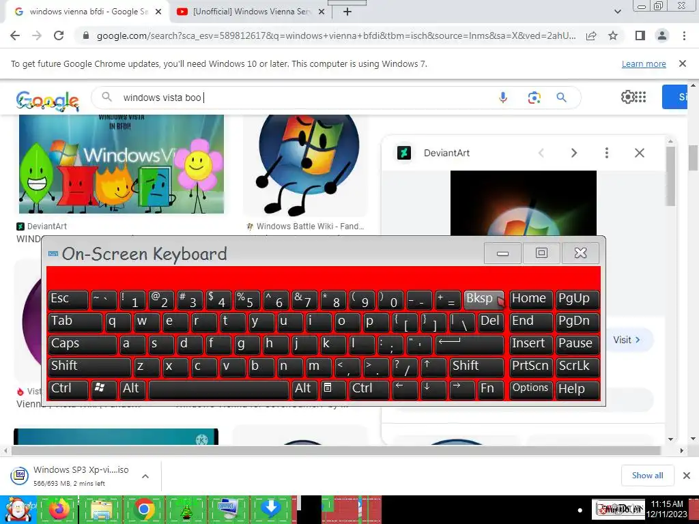
Task: Open Chrome three-dot menu
Action: (684, 35)
